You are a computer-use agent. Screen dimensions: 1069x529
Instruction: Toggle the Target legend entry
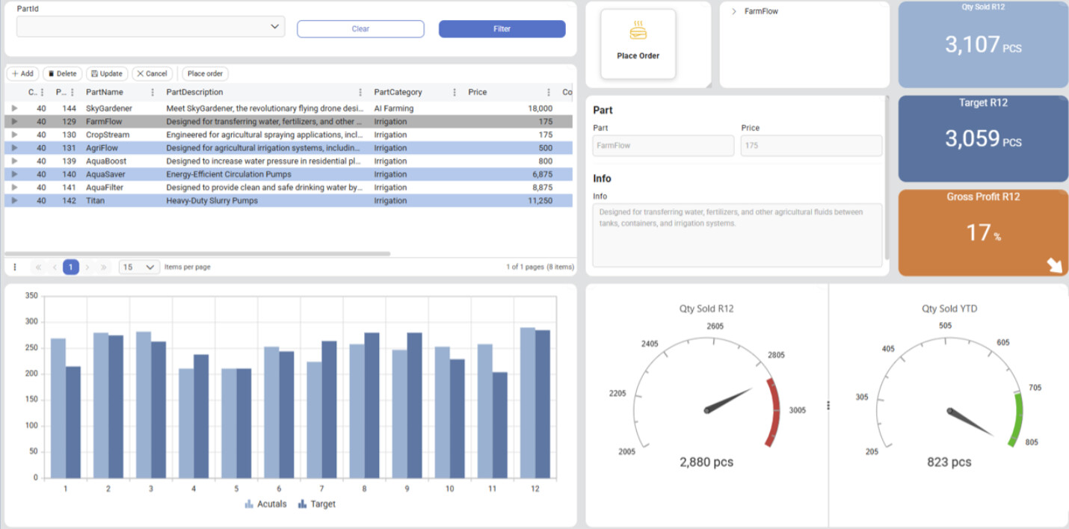click(317, 504)
